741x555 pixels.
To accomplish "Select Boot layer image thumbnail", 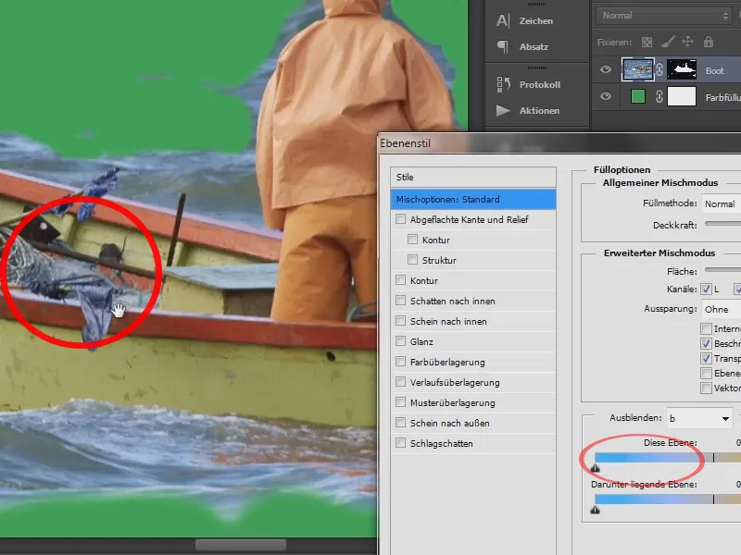I will click(x=638, y=69).
